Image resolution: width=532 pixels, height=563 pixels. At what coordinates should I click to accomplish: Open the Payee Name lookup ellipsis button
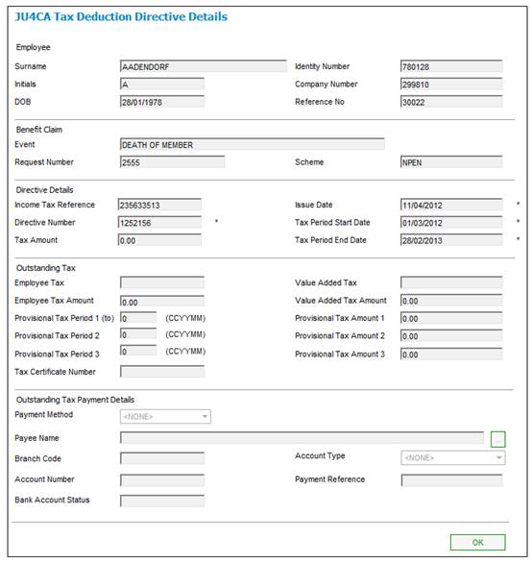coord(497,439)
